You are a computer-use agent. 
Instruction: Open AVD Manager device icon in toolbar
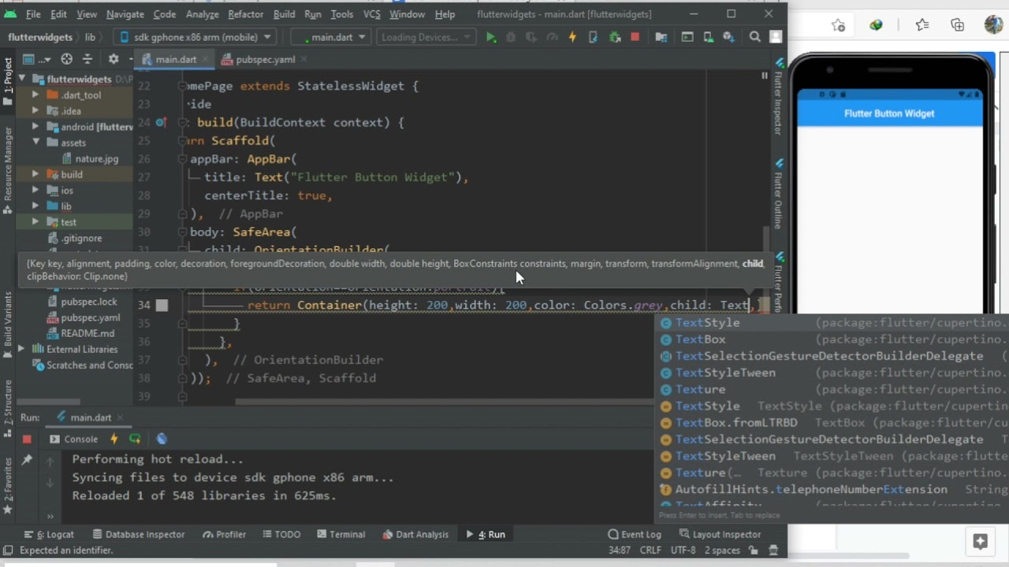tap(709, 37)
